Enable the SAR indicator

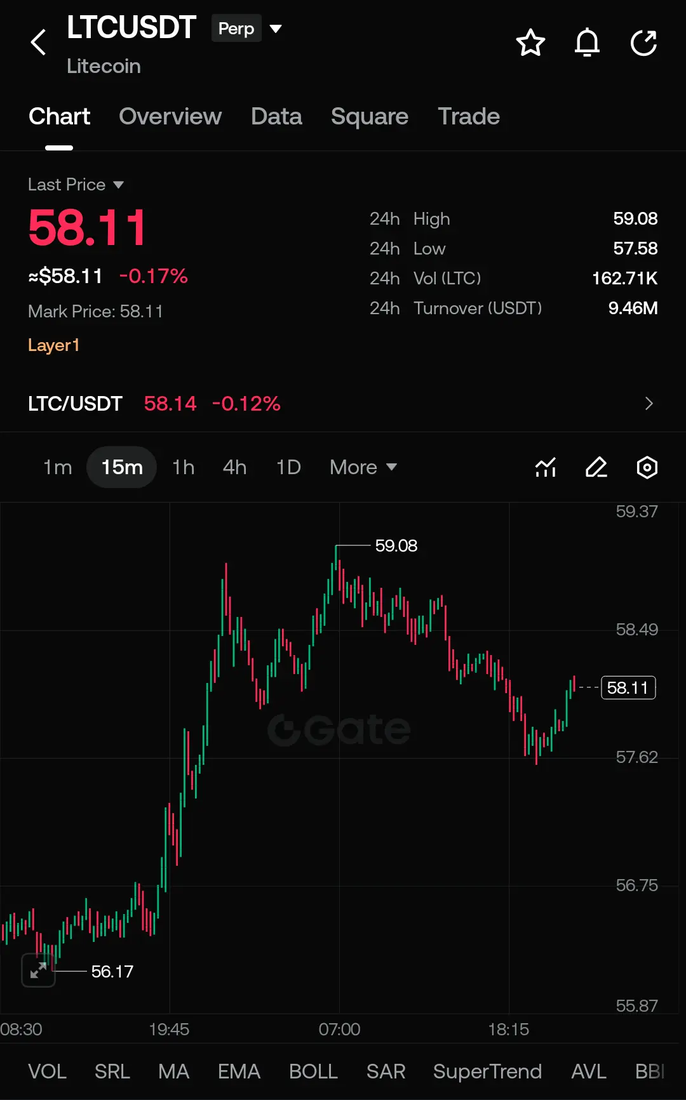click(x=386, y=1071)
